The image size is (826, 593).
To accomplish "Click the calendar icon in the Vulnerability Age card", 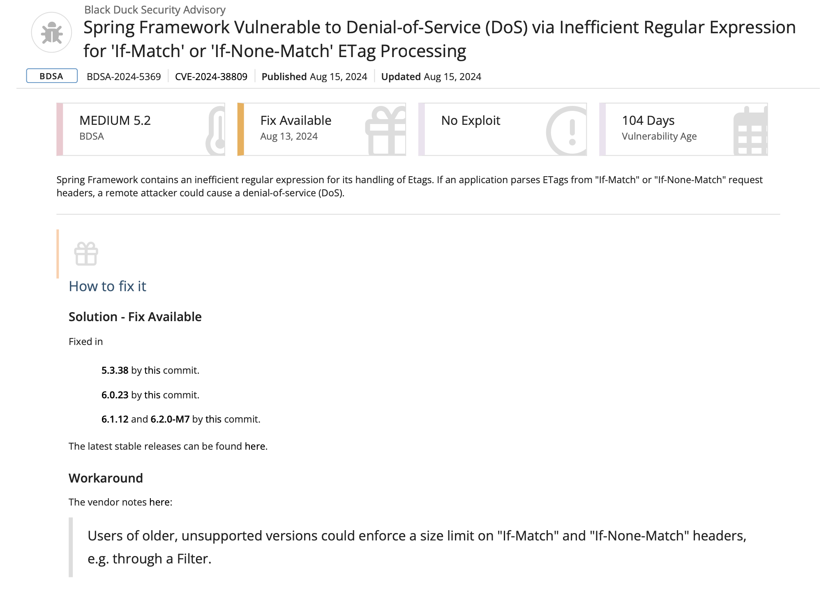I will pos(750,131).
